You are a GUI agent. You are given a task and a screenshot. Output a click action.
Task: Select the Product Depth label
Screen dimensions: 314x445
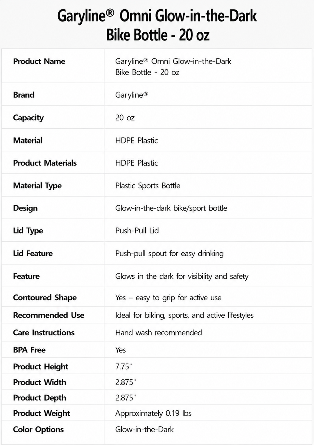[x=40, y=398]
